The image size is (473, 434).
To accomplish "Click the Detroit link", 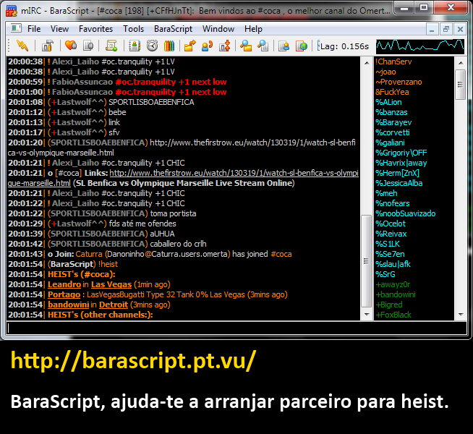I will (114, 305).
